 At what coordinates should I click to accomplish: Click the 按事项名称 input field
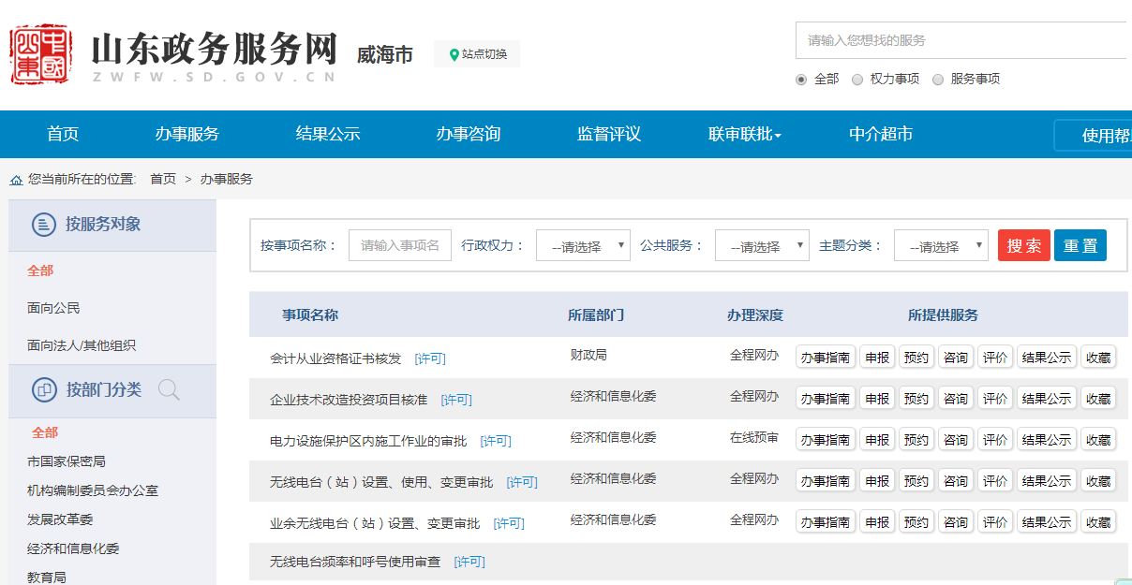point(400,245)
